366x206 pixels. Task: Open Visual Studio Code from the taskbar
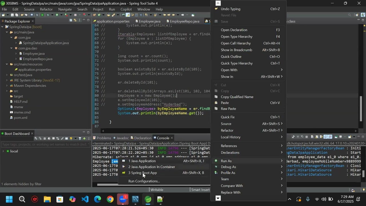pos(85,199)
